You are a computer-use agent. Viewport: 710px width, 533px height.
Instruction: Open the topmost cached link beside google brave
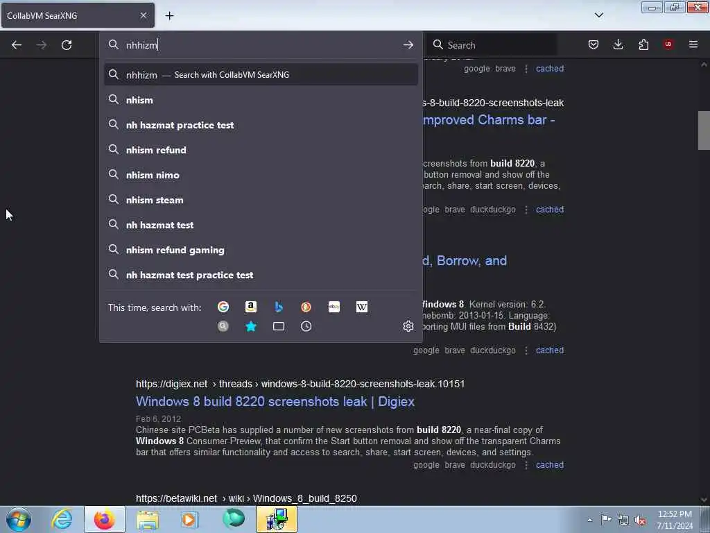(550, 69)
